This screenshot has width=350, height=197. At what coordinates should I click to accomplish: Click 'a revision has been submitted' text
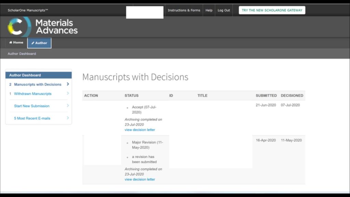144,159
